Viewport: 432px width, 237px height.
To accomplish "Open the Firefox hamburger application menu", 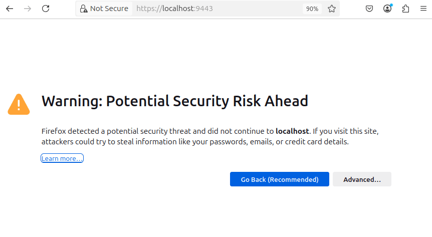I will (x=423, y=9).
